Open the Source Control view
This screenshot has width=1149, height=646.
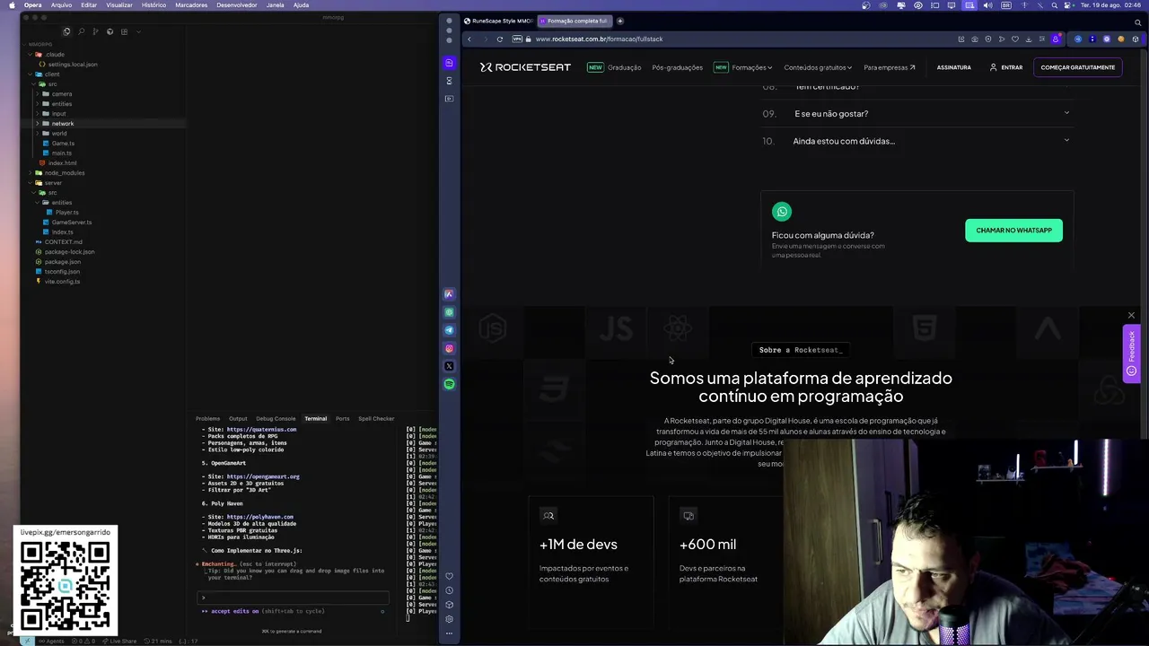(x=95, y=31)
